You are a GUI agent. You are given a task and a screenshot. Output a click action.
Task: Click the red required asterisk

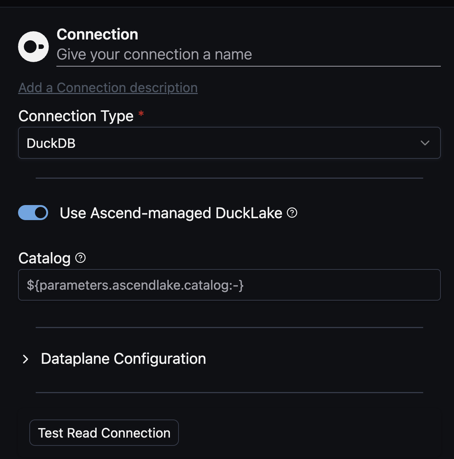tap(141, 113)
